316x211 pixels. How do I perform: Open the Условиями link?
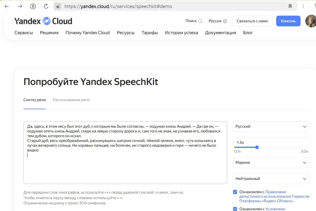(x=275, y=209)
